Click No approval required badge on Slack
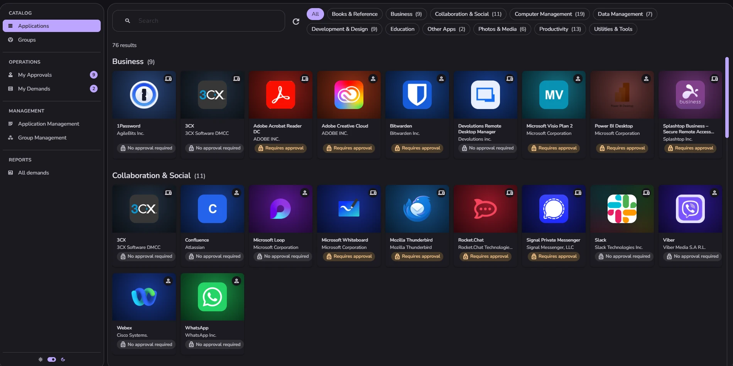Image resolution: width=733 pixels, height=366 pixels. [x=624, y=256]
